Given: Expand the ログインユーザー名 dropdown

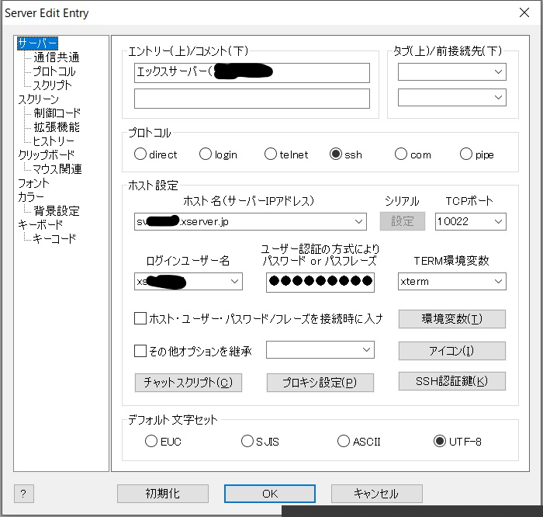Looking at the screenshot, I should pos(234,282).
